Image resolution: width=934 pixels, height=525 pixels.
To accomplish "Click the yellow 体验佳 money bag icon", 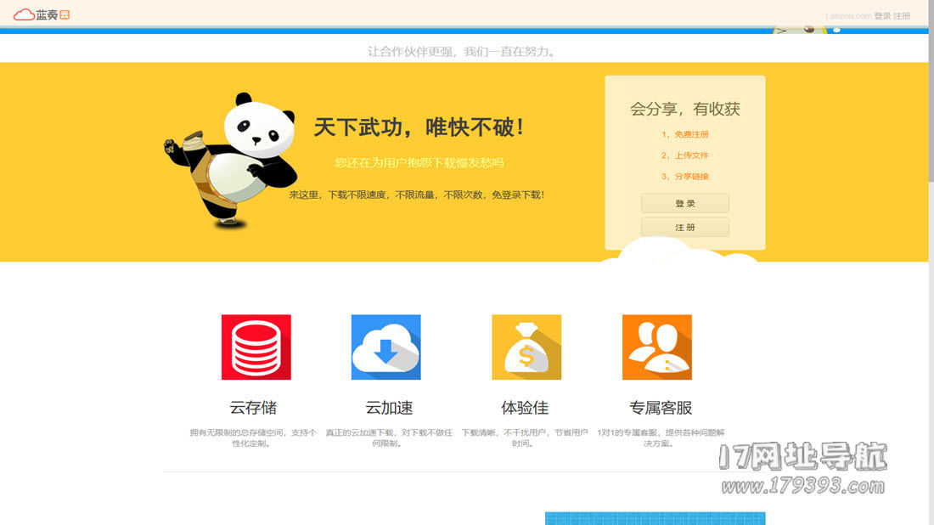I will 526,347.
